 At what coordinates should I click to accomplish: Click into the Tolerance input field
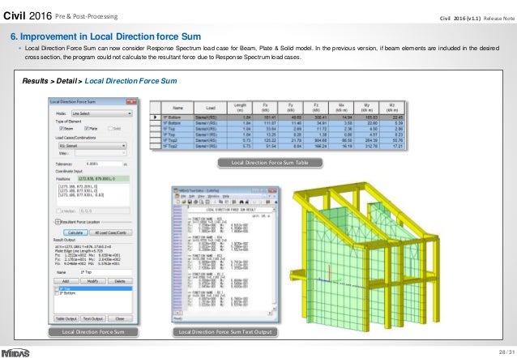pos(104,164)
